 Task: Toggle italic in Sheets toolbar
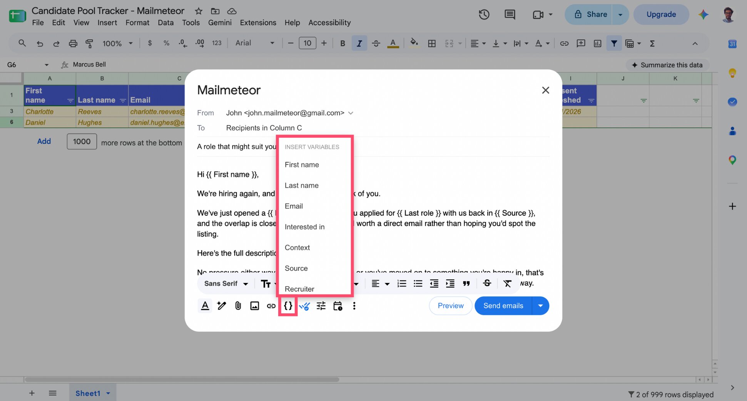tap(359, 43)
